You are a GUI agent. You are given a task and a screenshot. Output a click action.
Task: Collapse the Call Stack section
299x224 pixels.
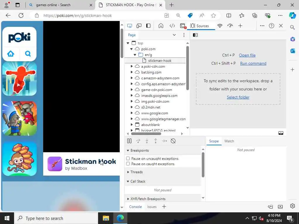coord(128,181)
